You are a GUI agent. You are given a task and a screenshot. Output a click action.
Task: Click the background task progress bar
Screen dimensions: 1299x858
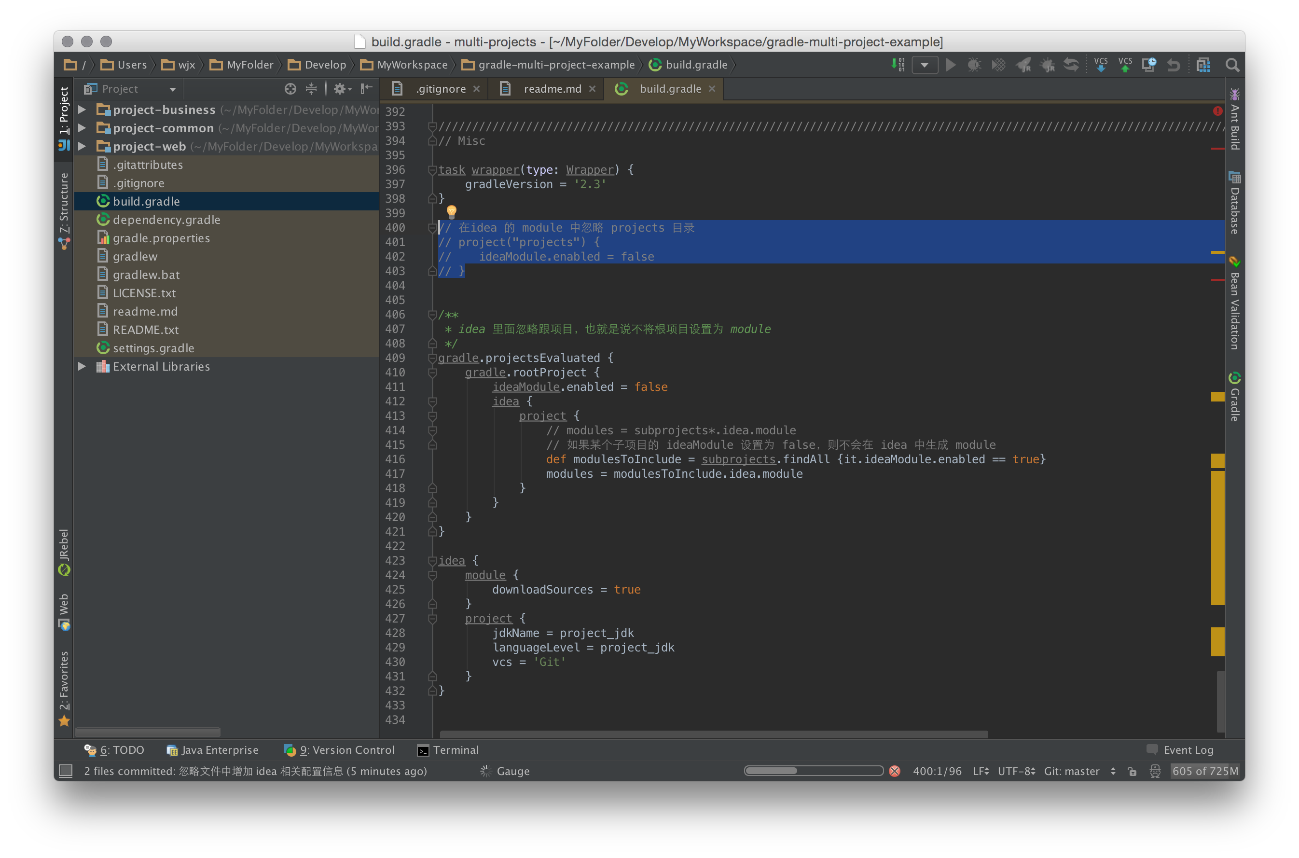pos(813,771)
